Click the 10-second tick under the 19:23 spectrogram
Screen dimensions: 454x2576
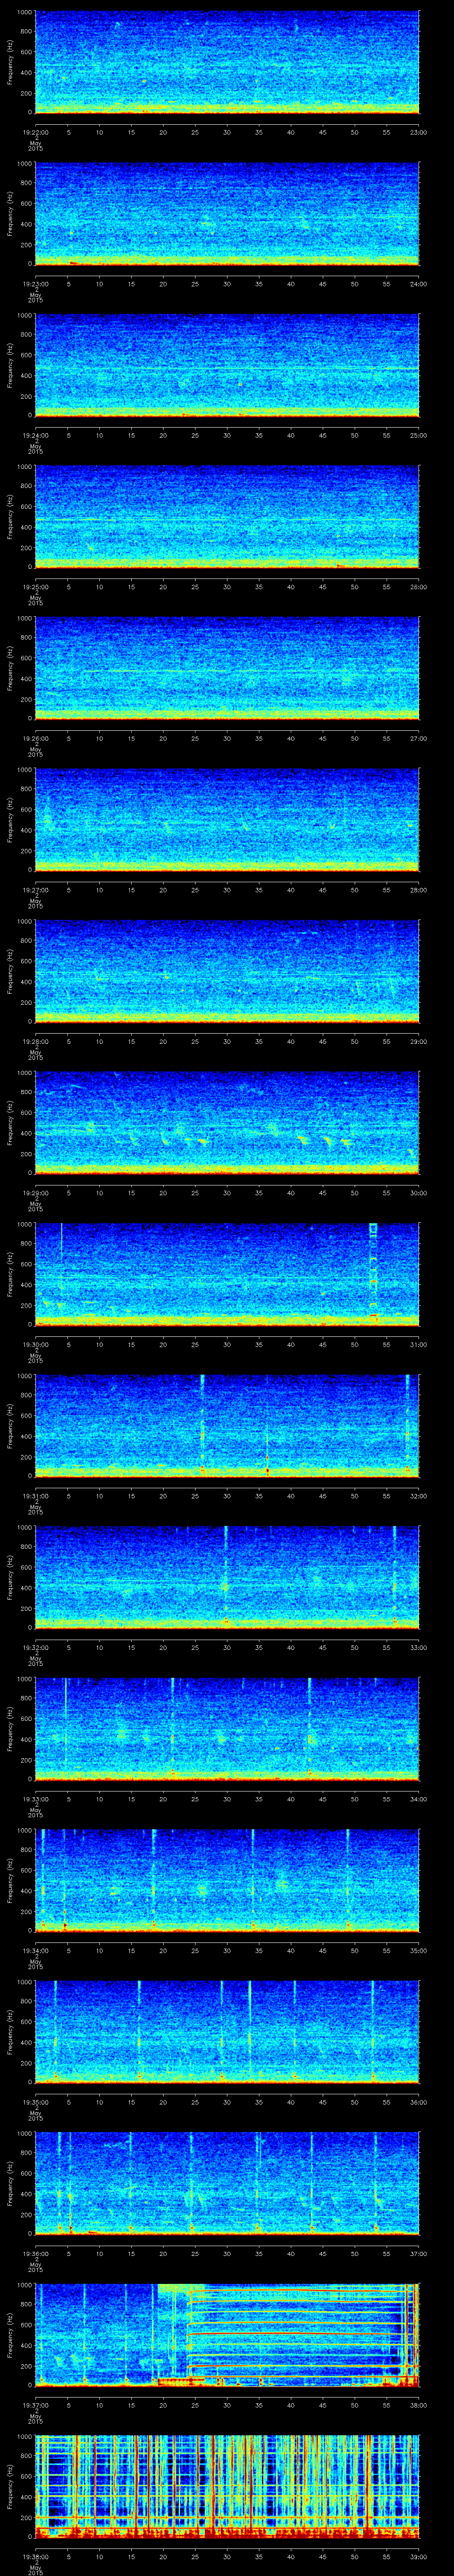(x=99, y=283)
